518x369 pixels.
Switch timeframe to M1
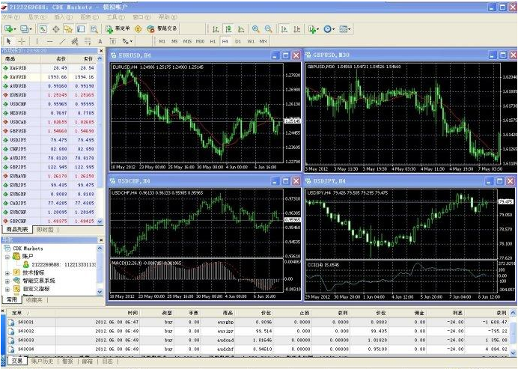tap(162, 41)
